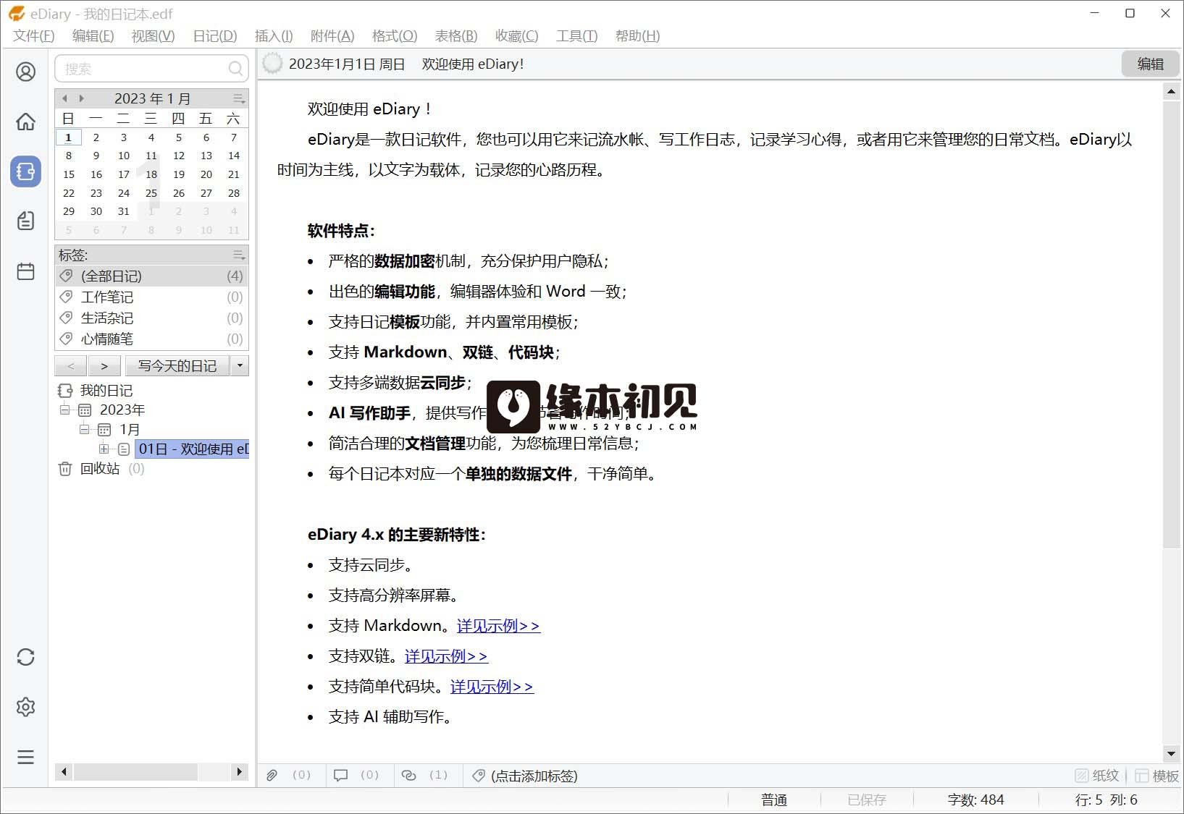The width and height of the screenshot is (1184, 814).
Task: Open the hamburger menu at sidebar bottom
Action: (x=25, y=757)
